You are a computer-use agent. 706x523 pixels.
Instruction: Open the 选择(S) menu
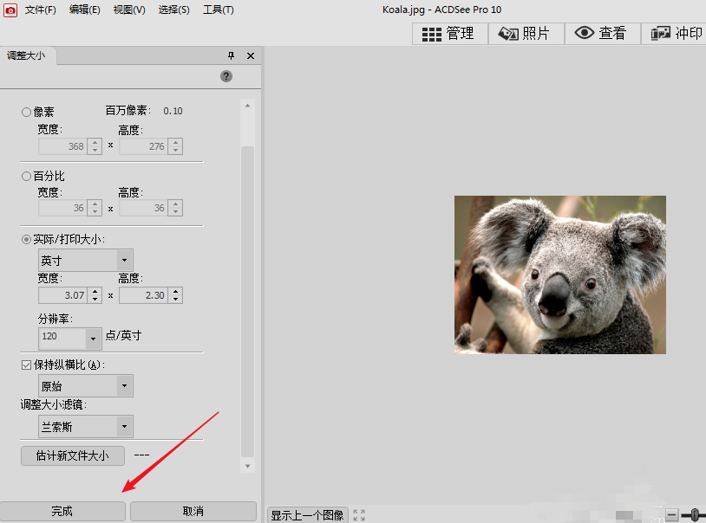click(173, 10)
